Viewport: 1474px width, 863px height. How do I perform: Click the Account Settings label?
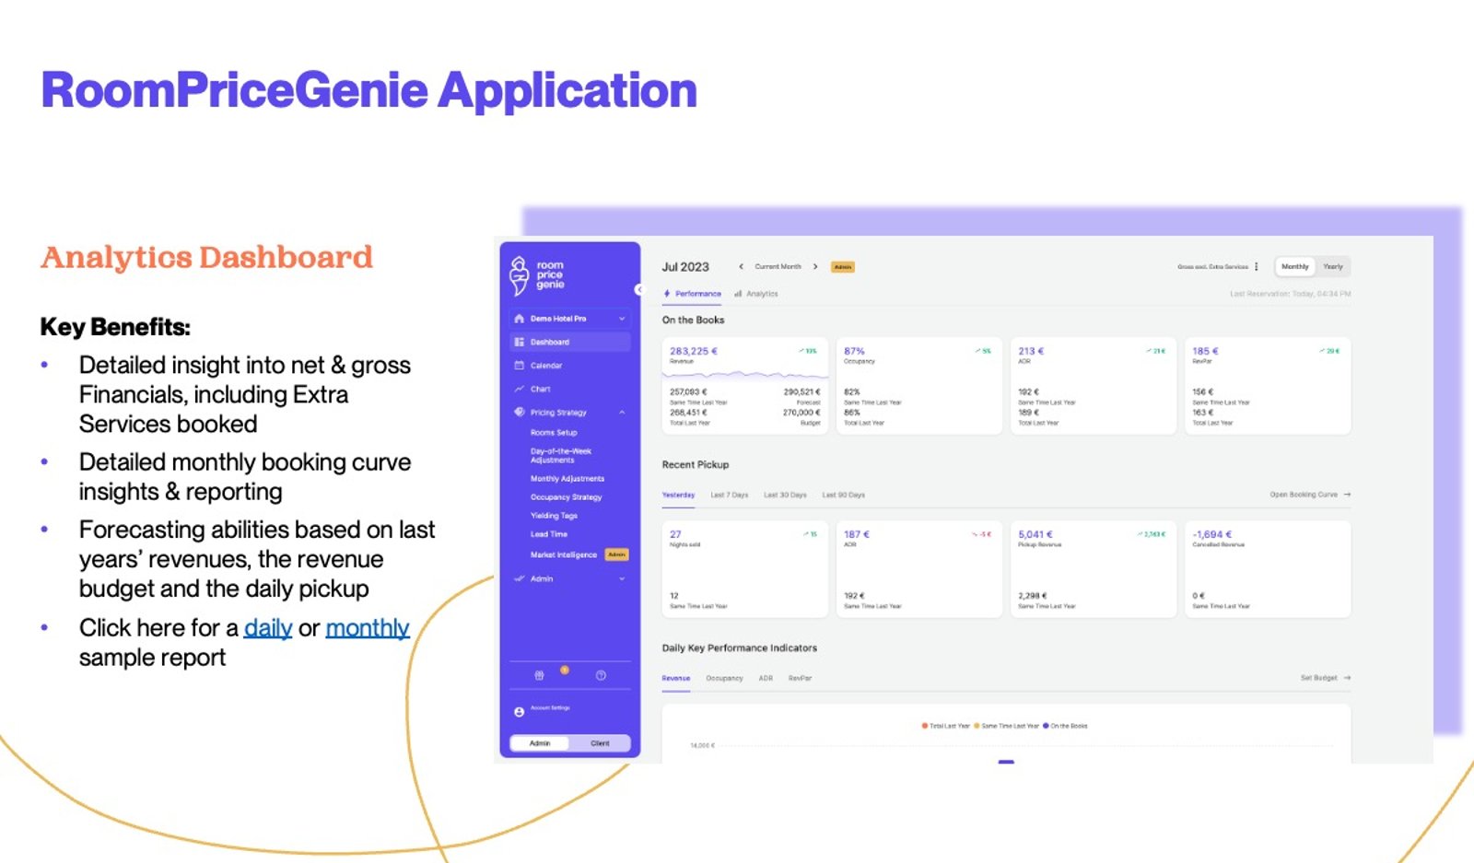pos(550,707)
